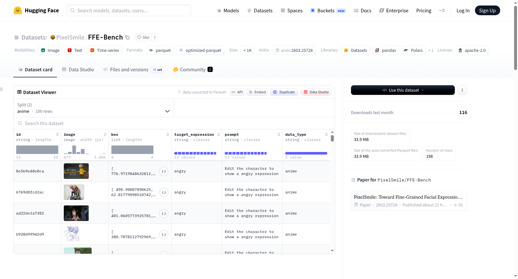Open the Models page
The width and height of the screenshot is (518, 279).
(x=228, y=10)
